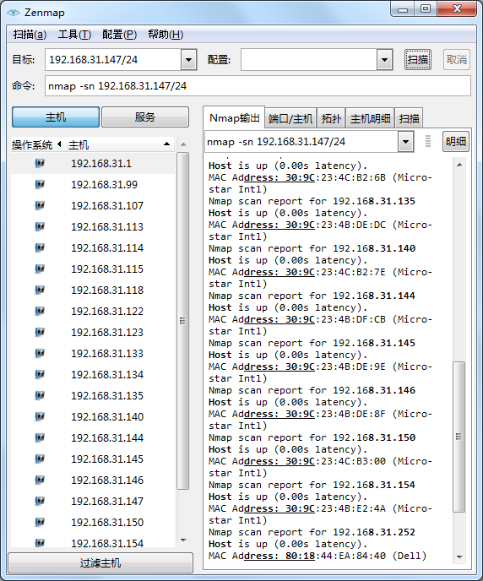Click OS icon beside host 192.168.31.140
The width and height of the screenshot is (483, 581).
(40, 416)
